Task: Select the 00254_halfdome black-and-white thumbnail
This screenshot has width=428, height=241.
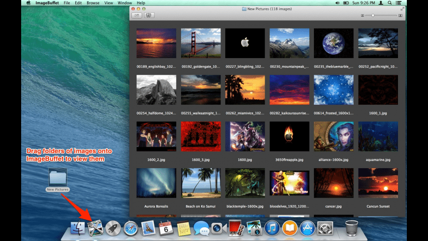Action: [x=156, y=90]
